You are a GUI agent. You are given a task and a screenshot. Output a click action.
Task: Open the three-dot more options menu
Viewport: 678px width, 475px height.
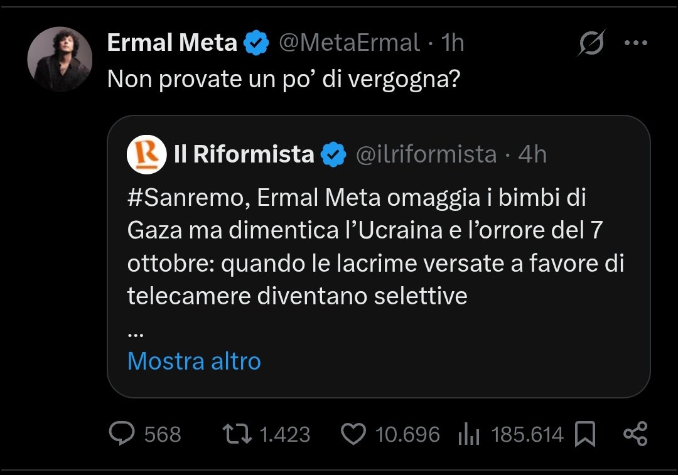tap(635, 43)
